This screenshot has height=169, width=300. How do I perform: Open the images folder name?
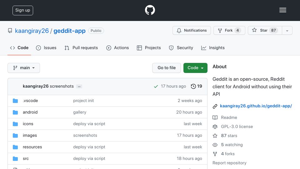30,136
